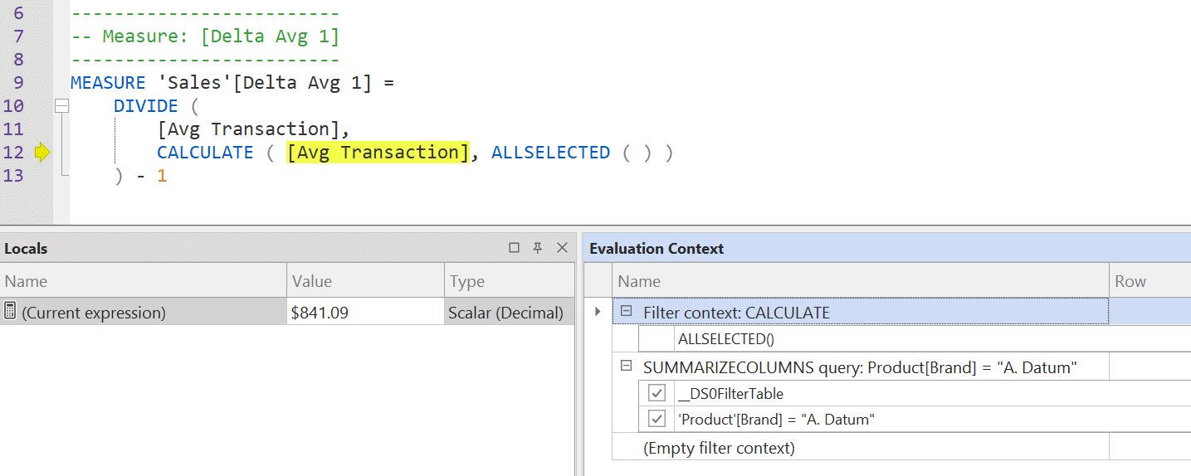The image size is (1191, 476).
Task: Collapse the DIVIDE code fold marker
Action: coord(61,106)
